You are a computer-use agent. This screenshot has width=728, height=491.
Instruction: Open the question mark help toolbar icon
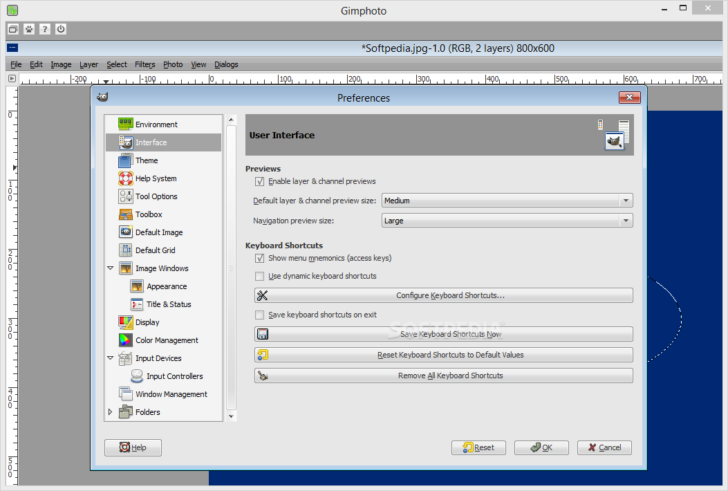coord(44,29)
